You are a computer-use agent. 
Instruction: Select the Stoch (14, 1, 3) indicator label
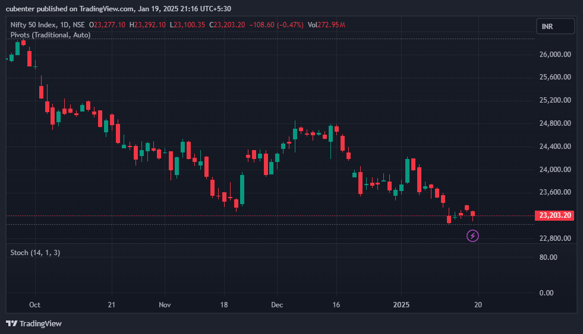coord(35,253)
